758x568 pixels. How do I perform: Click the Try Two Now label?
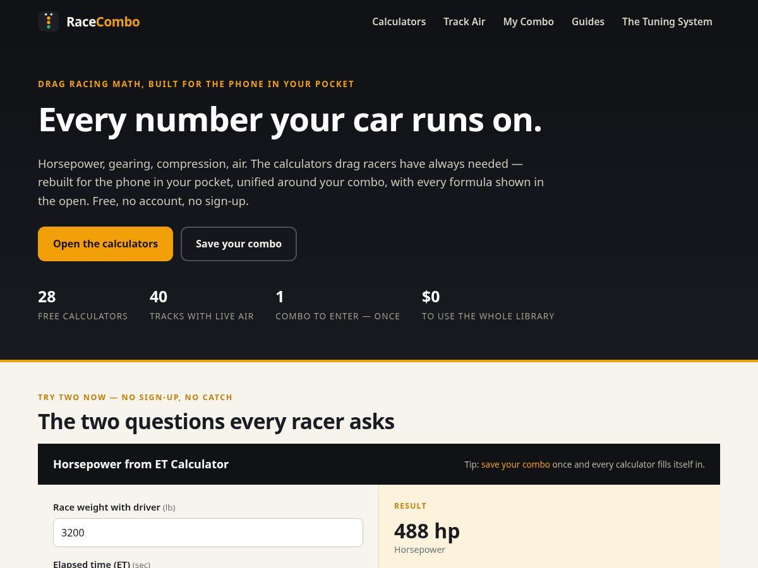(135, 398)
